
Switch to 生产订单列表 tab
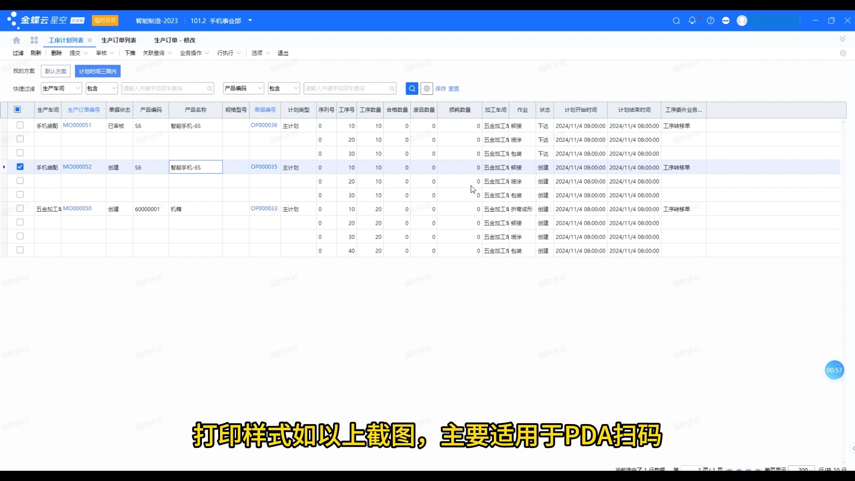pyautogui.click(x=119, y=40)
